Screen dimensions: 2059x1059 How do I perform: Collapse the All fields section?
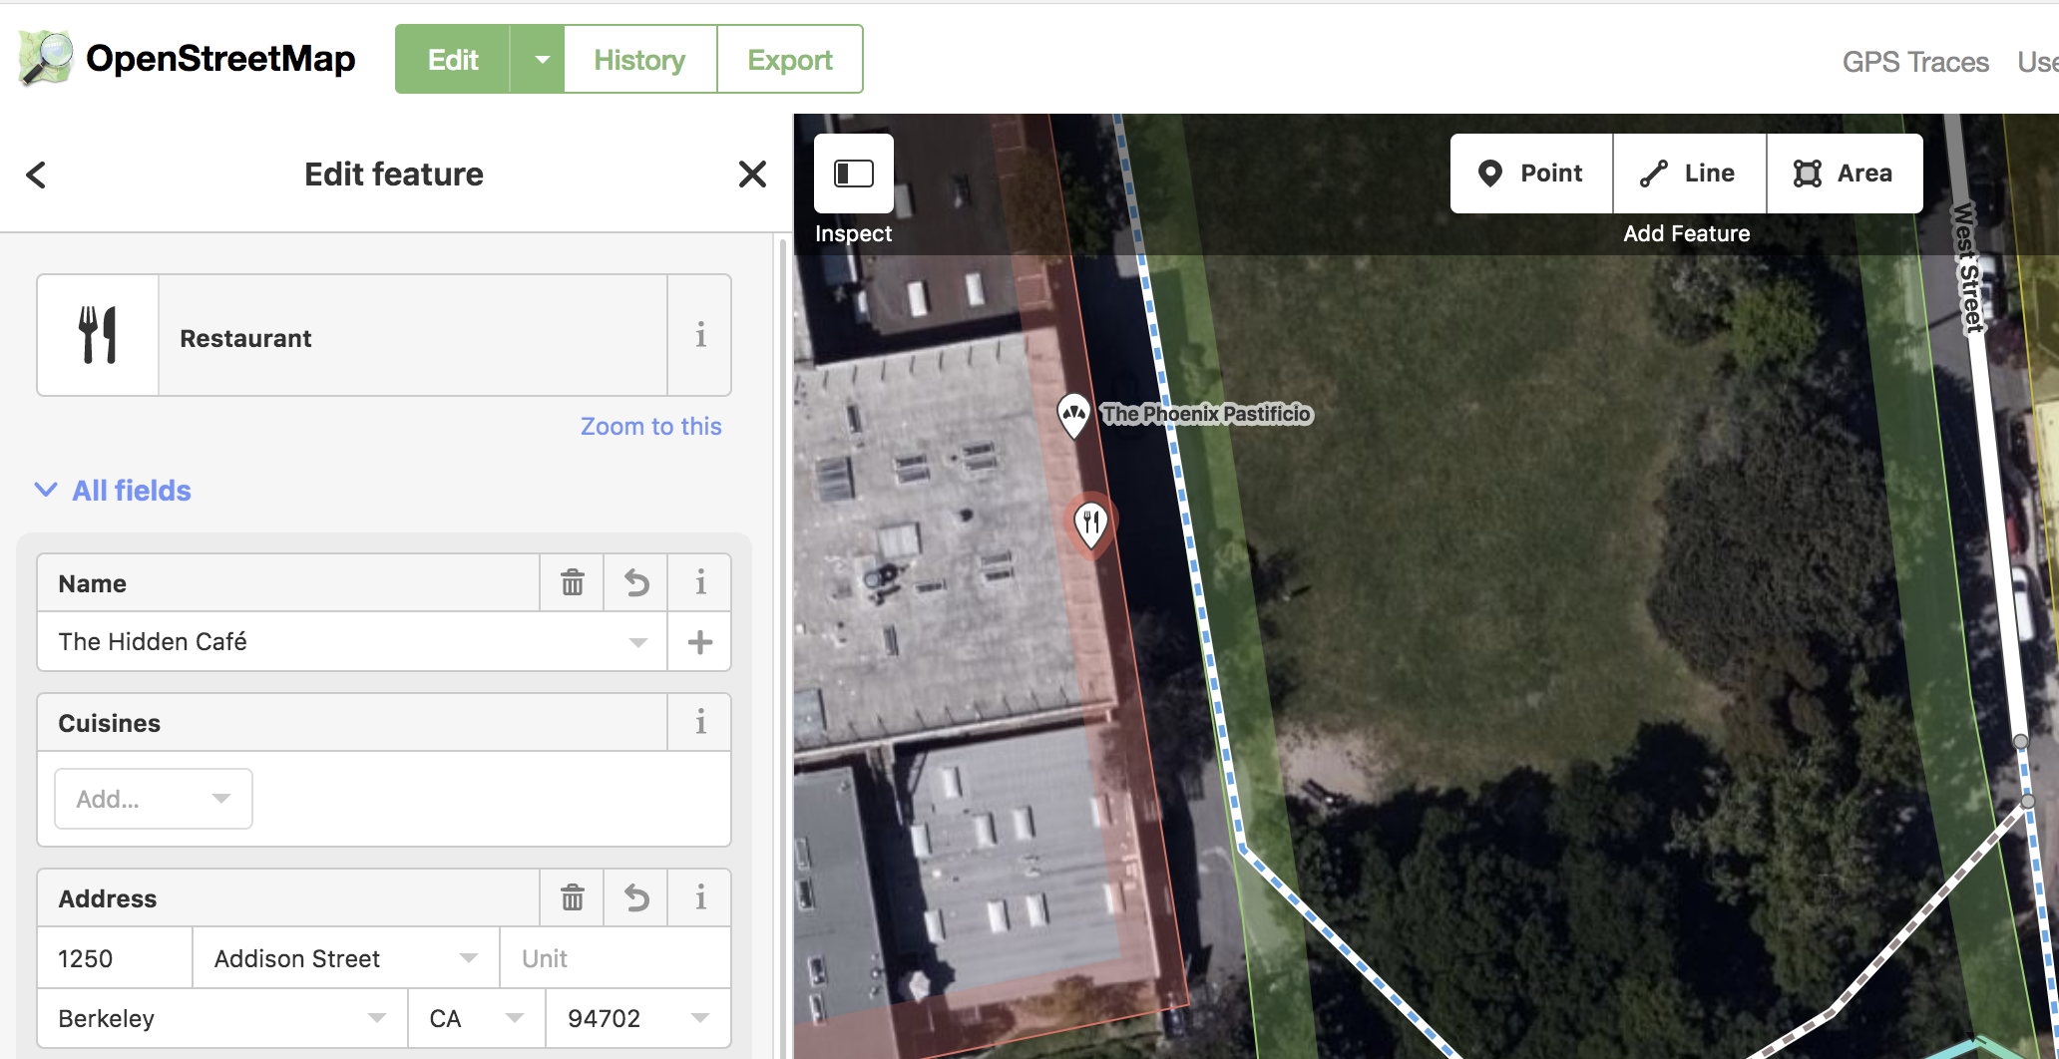click(112, 490)
